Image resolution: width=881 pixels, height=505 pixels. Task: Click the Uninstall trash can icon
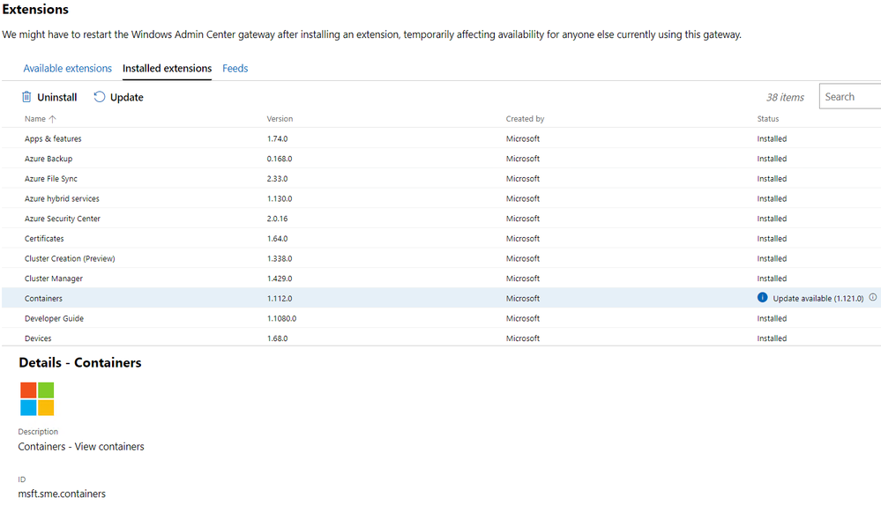click(26, 97)
